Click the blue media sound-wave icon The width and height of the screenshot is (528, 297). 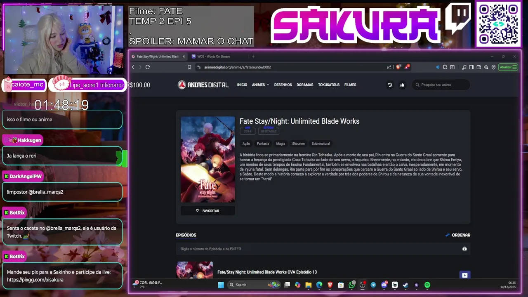click(437, 67)
